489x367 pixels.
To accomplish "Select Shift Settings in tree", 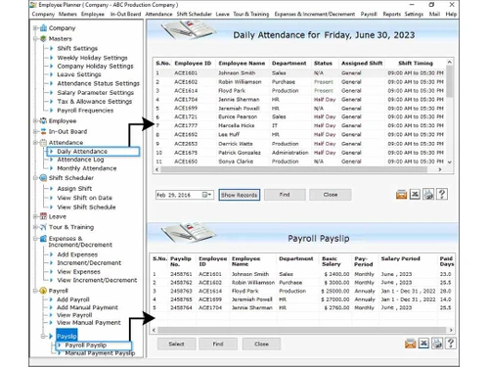I will pyautogui.click(x=77, y=48).
